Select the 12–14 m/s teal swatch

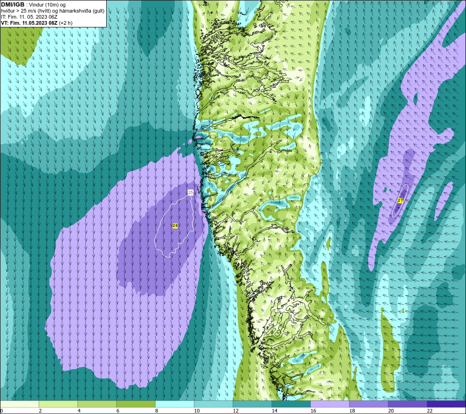(252, 404)
